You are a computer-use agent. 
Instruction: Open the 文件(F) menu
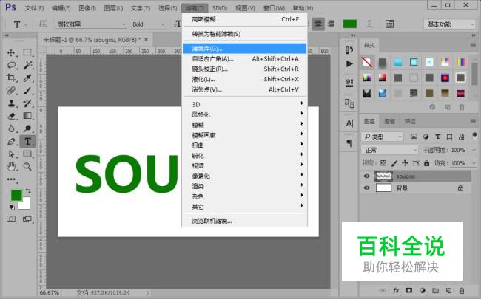(34, 8)
